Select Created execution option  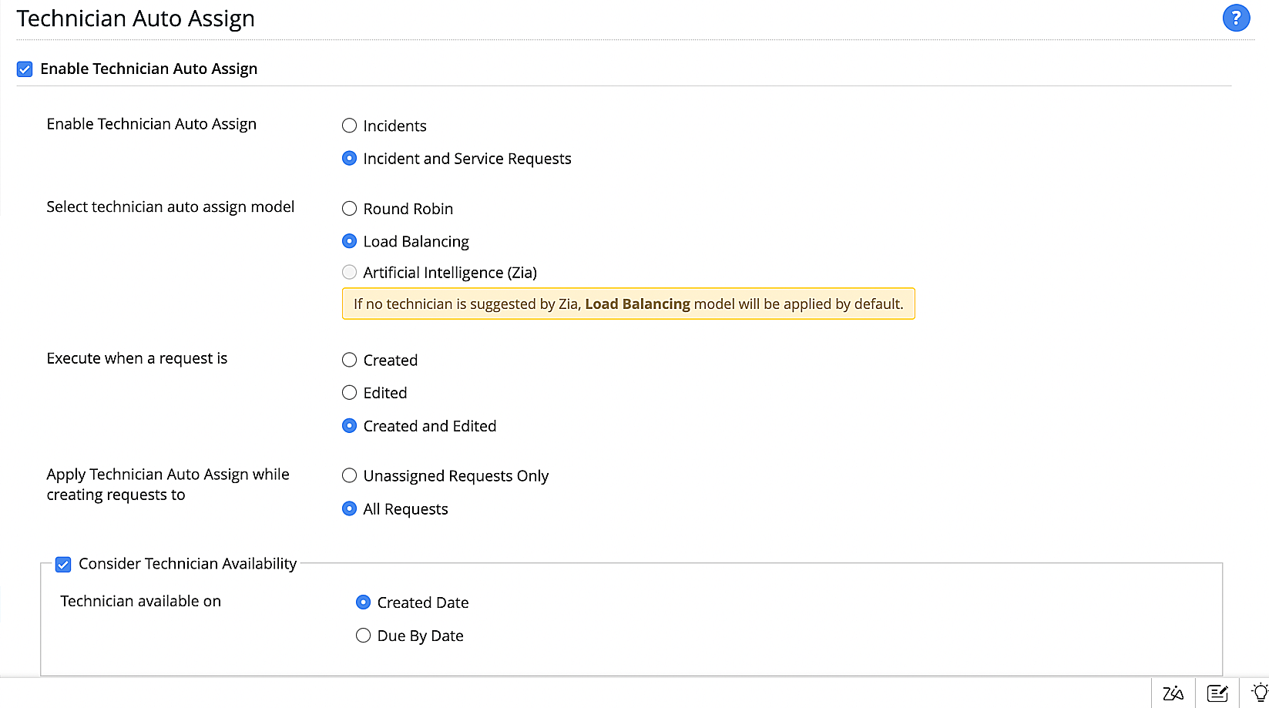pos(350,360)
